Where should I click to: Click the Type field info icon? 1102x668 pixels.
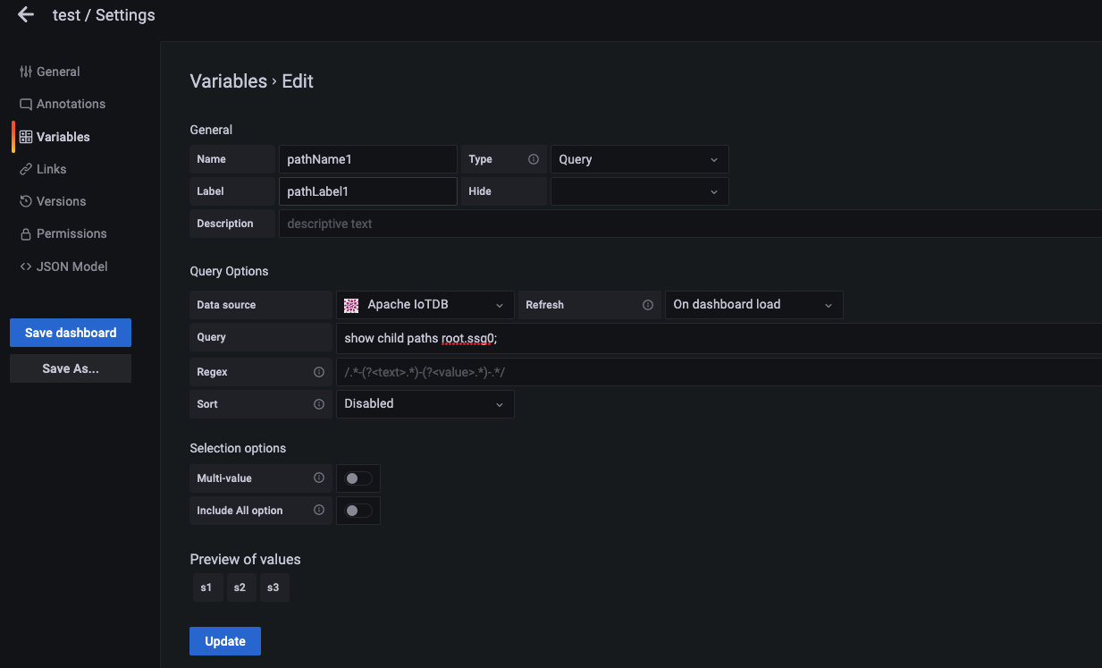[534, 159]
